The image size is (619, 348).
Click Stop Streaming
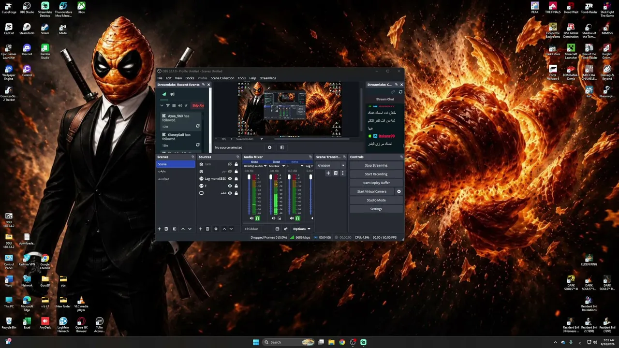[376, 165]
